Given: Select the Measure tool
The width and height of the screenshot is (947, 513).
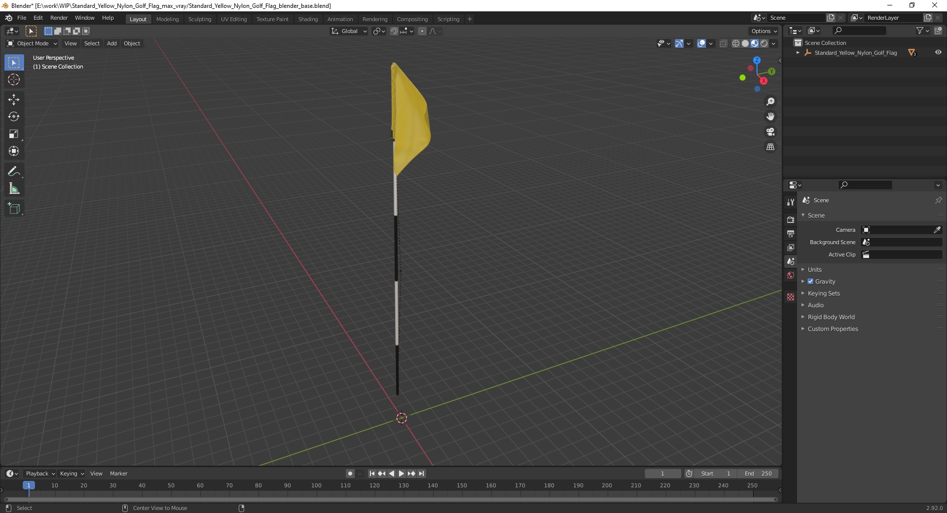Looking at the screenshot, I should 14,189.
